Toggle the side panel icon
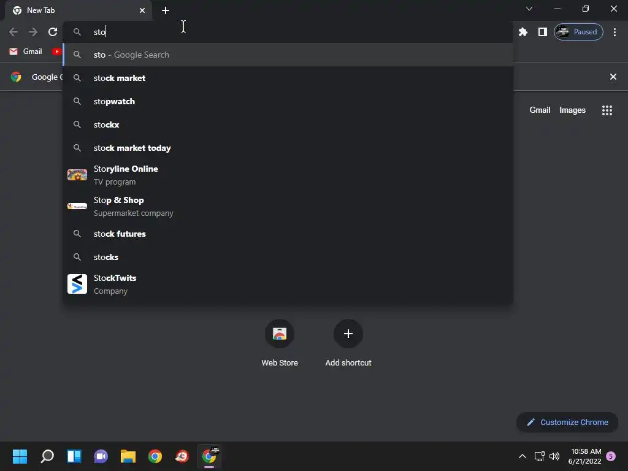Image resolution: width=628 pixels, height=471 pixels. [x=543, y=32]
